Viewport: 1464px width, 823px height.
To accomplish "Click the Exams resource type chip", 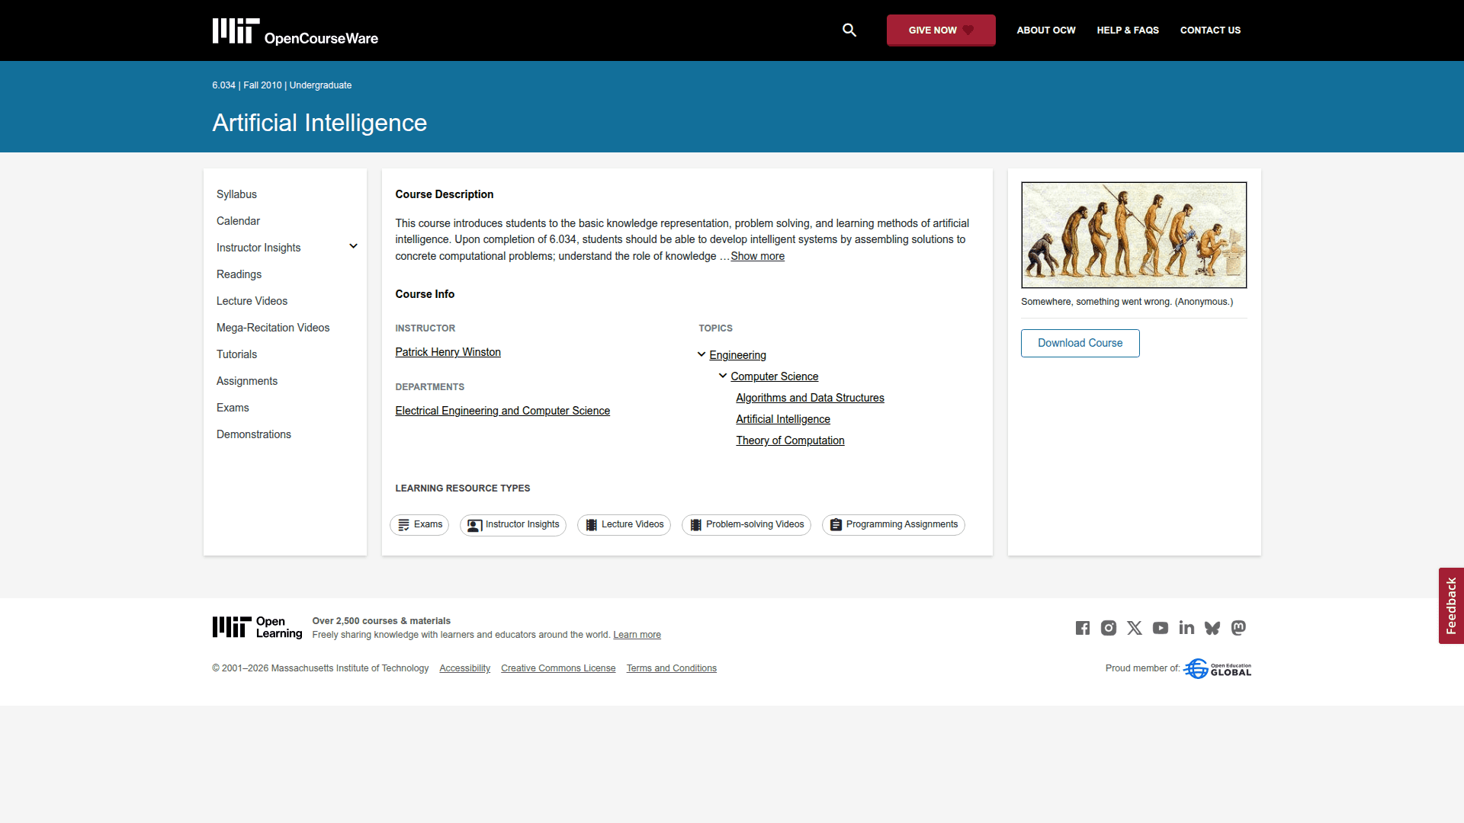I will pyautogui.click(x=419, y=524).
